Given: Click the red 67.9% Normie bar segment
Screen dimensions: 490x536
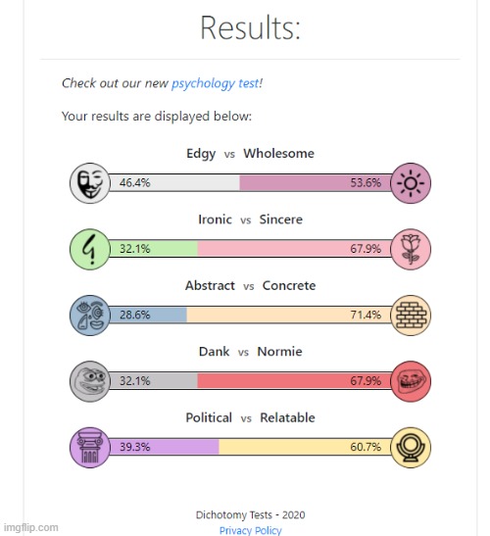Looking at the screenshot, I should pos(294,381).
